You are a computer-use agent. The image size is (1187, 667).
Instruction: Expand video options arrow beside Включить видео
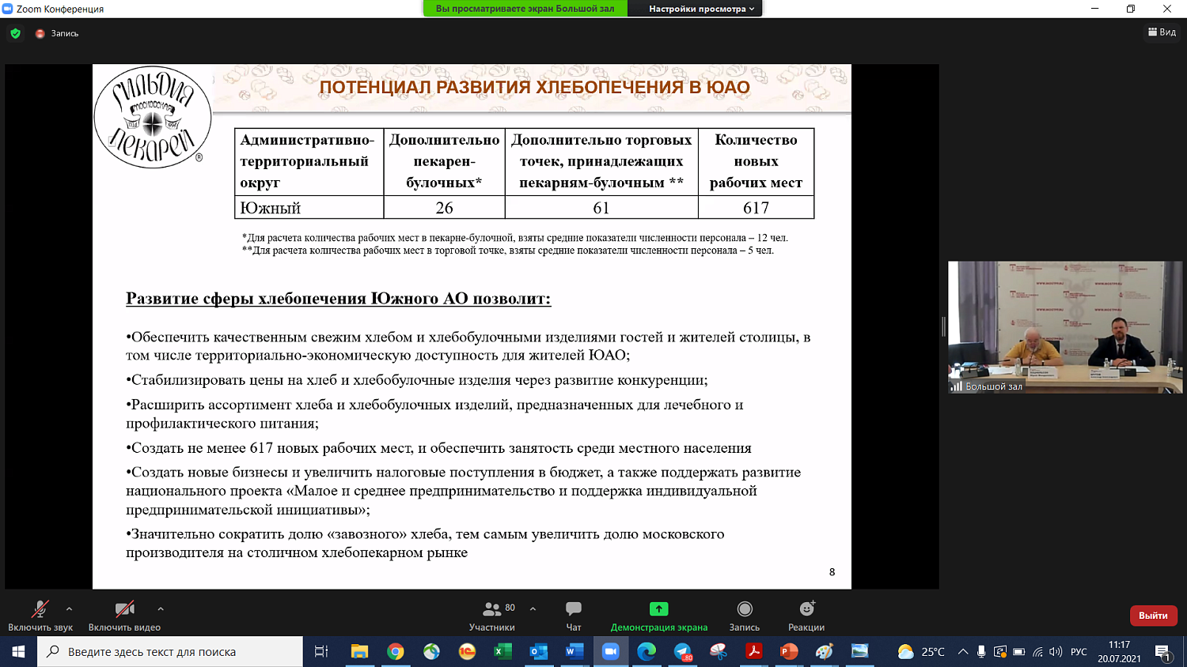[x=161, y=609]
